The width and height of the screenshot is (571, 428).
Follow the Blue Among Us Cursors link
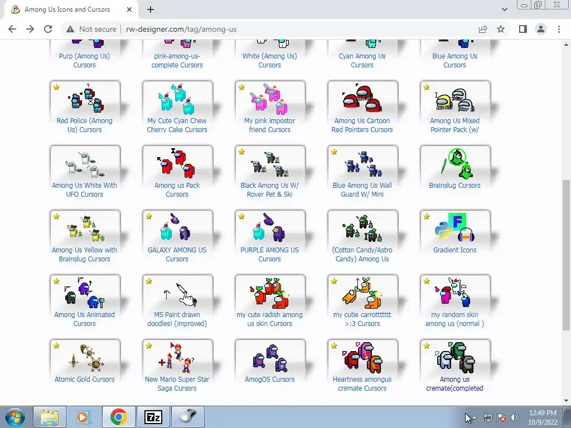(454, 60)
